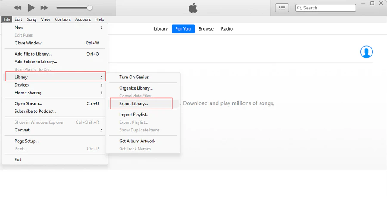Close the iTunes window
This screenshot has width=387, height=203.
[381, 3]
